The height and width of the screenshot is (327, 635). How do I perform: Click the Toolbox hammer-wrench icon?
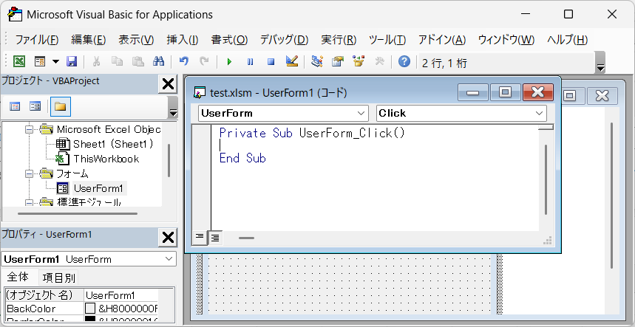click(x=379, y=61)
